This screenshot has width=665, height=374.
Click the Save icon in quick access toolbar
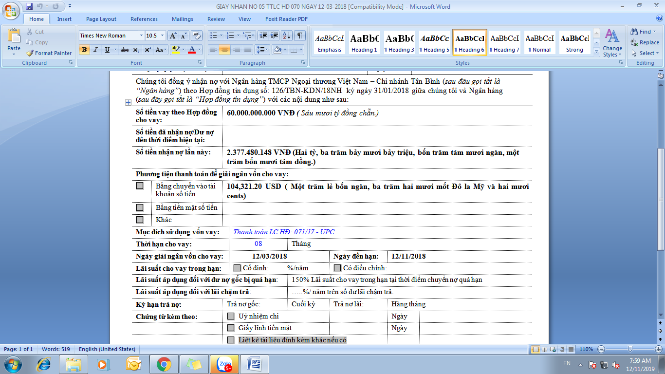coord(29,7)
